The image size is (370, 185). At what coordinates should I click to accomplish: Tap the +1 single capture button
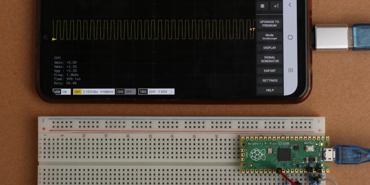(x=276, y=6)
